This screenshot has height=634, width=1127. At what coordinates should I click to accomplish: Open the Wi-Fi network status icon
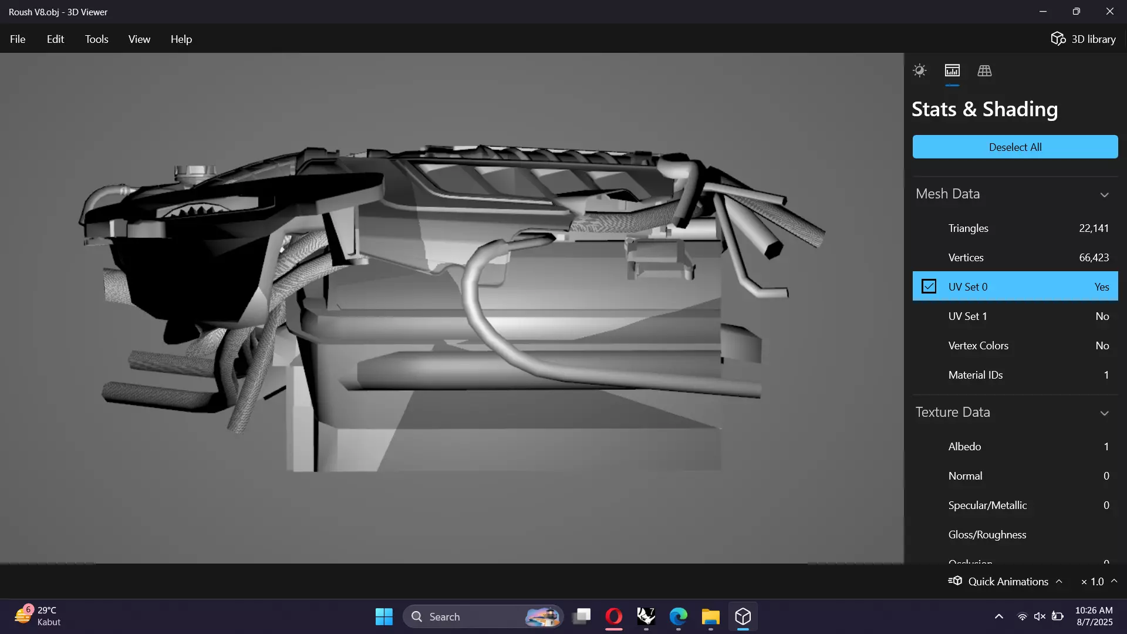(1022, 616)
